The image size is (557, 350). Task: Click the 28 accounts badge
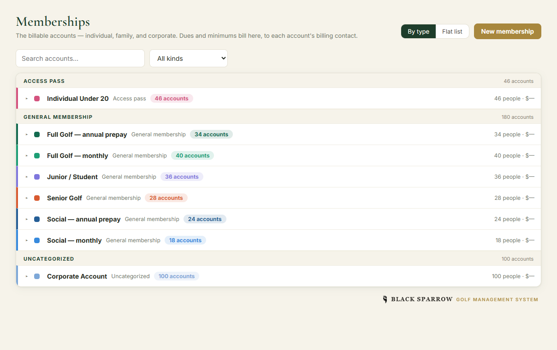(x=166, y=198)
